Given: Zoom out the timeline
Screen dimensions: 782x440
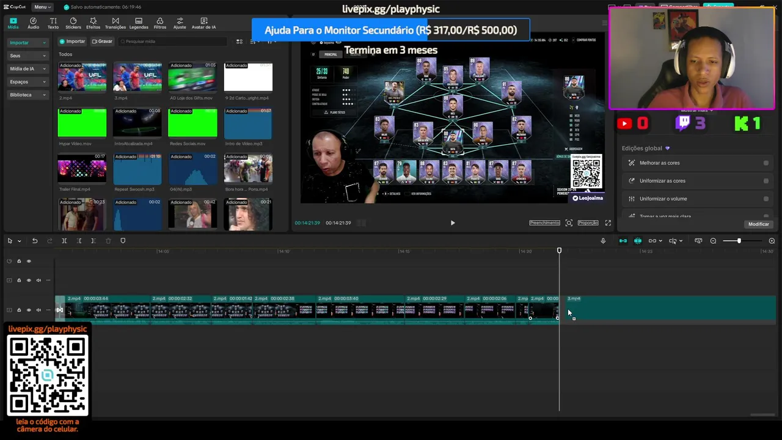Looking at the screenshot, I should (x=713, y=241).
